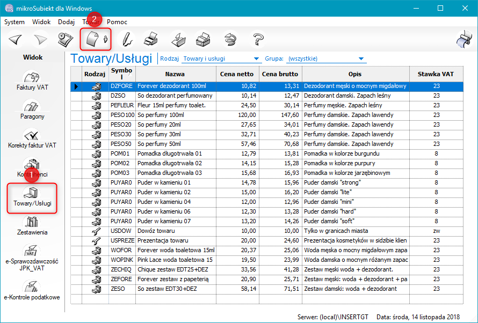Screen dimensions: 478x323
Task: Click the goods icon in ZESO row
Action: click(96, 289)
